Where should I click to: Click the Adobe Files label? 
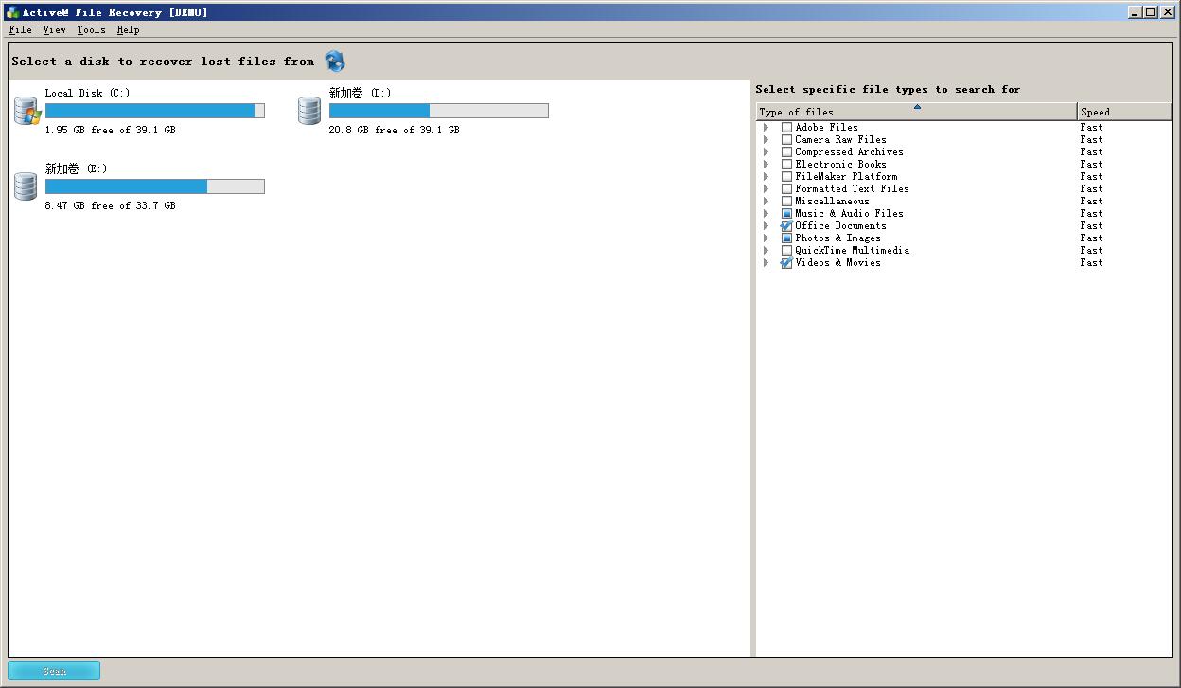[826, 128]
